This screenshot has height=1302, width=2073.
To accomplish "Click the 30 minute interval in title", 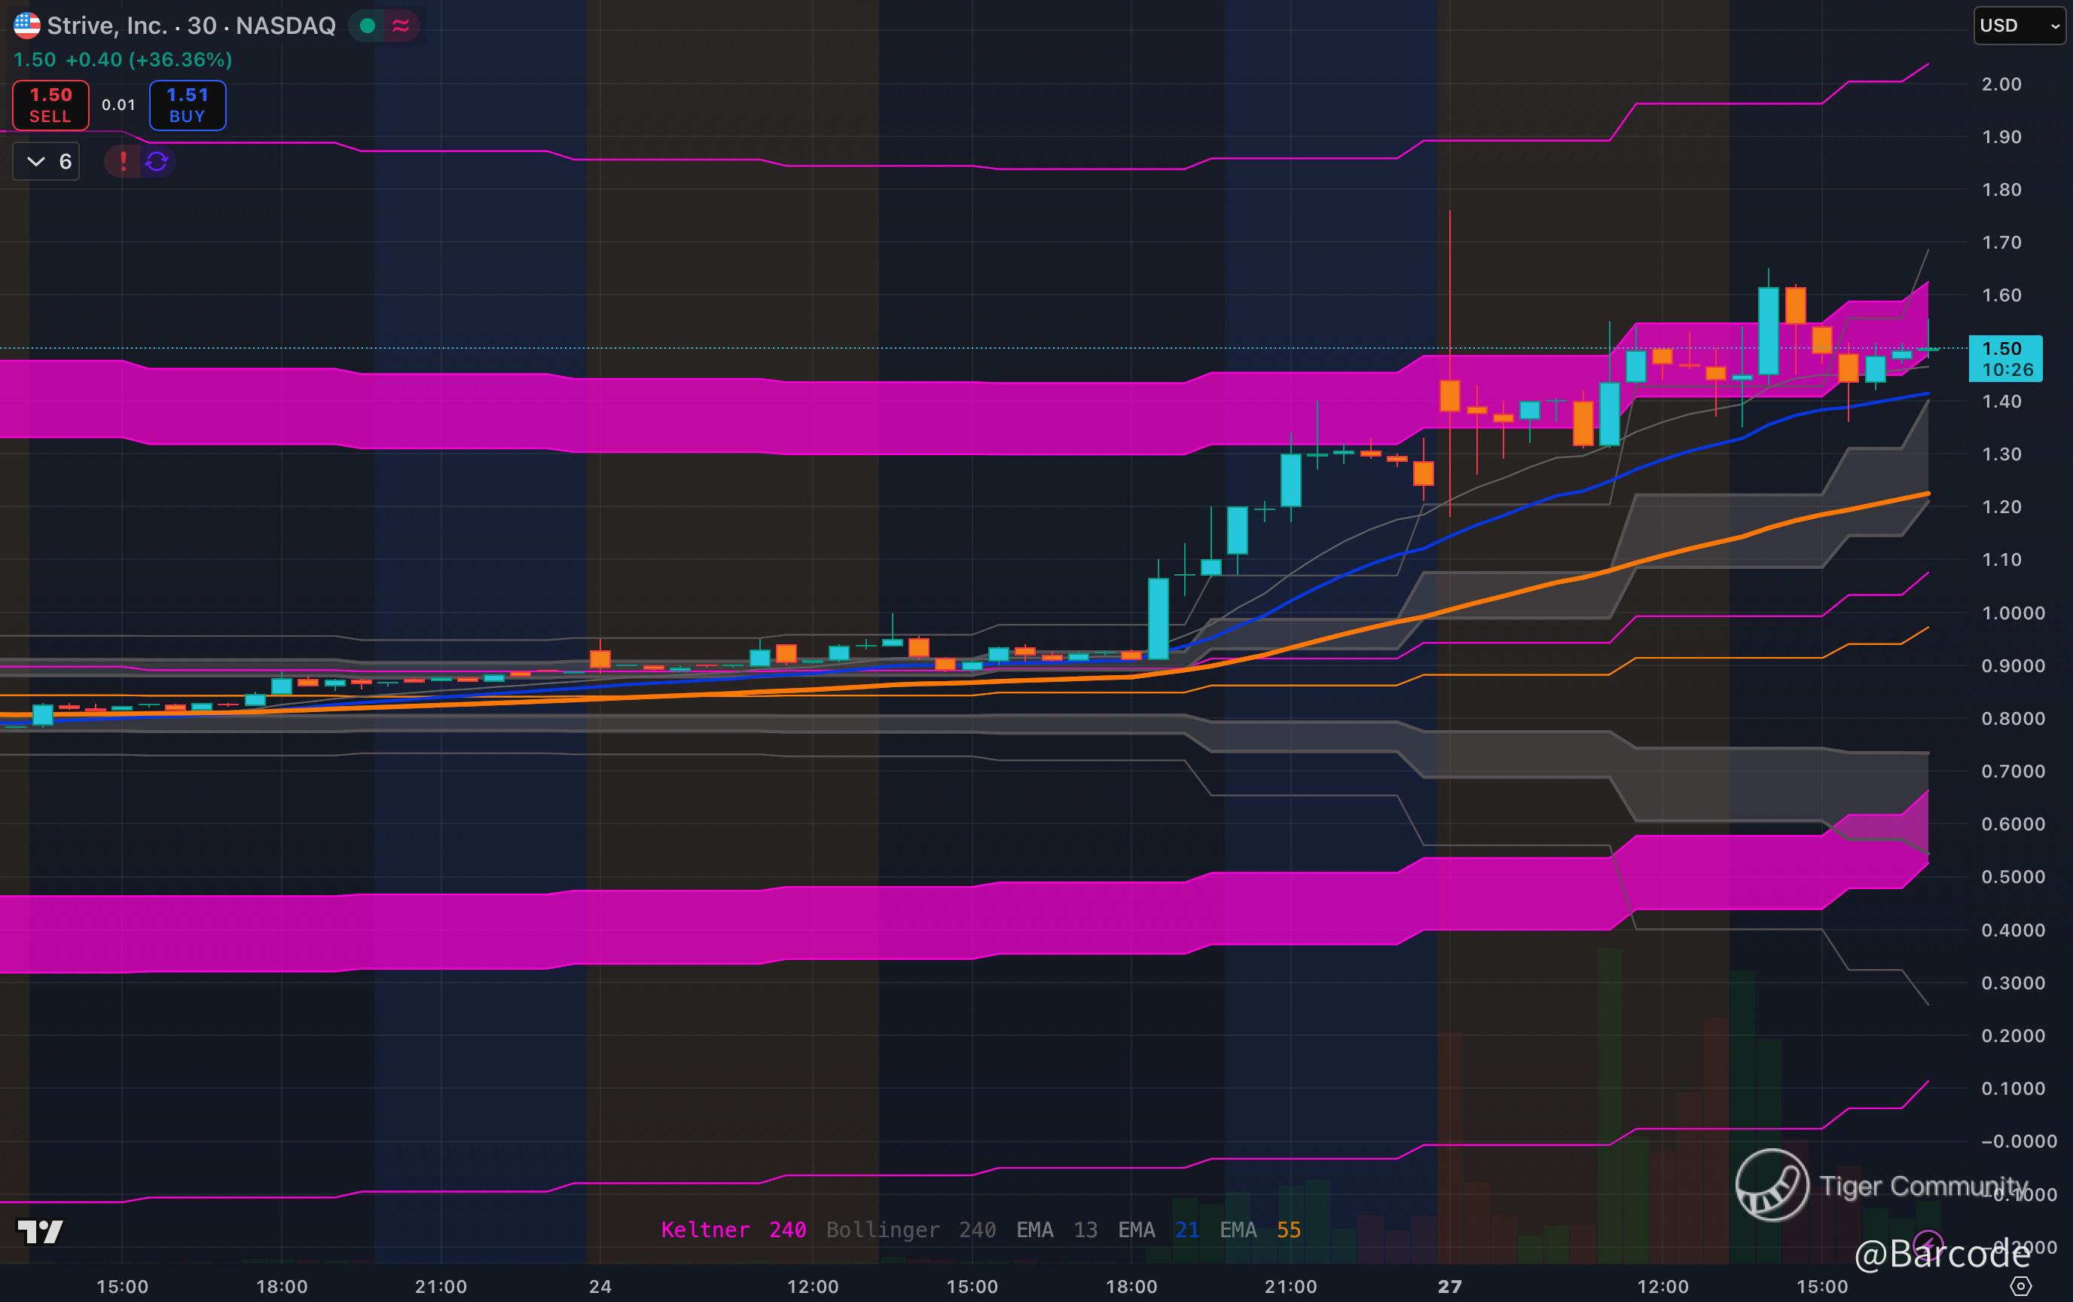I will 201,26.
